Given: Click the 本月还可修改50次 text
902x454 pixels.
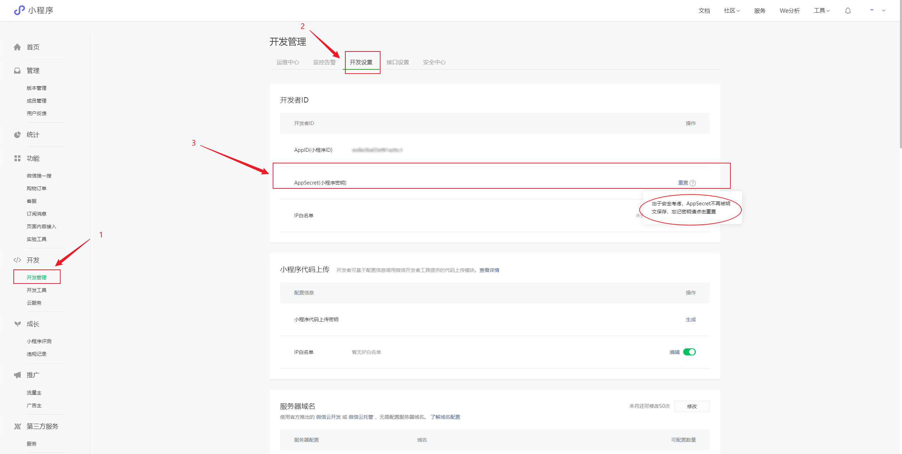Looking at the screenshot, I should click(x=649, y=406).
